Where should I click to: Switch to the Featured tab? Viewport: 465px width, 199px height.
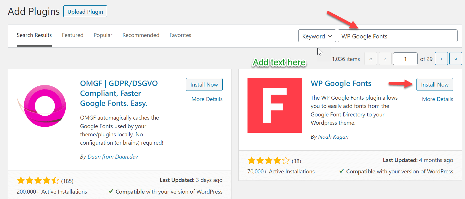click(73, 35)
